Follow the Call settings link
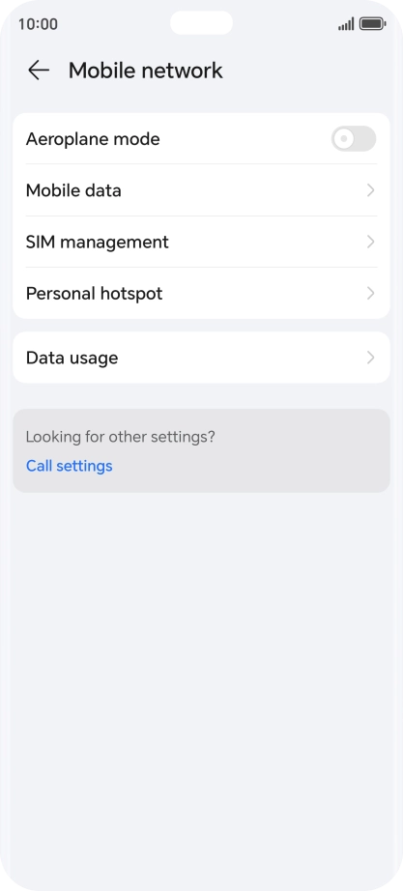Image resolution: width=403 pixels, height=891 pixels. [x=70, y=466]
